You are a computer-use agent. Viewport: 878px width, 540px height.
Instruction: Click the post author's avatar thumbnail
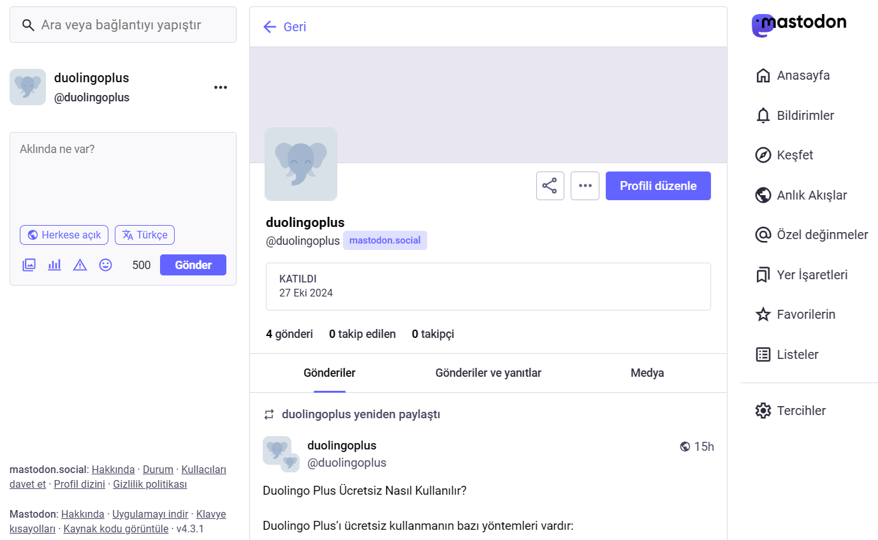[281, 454]
